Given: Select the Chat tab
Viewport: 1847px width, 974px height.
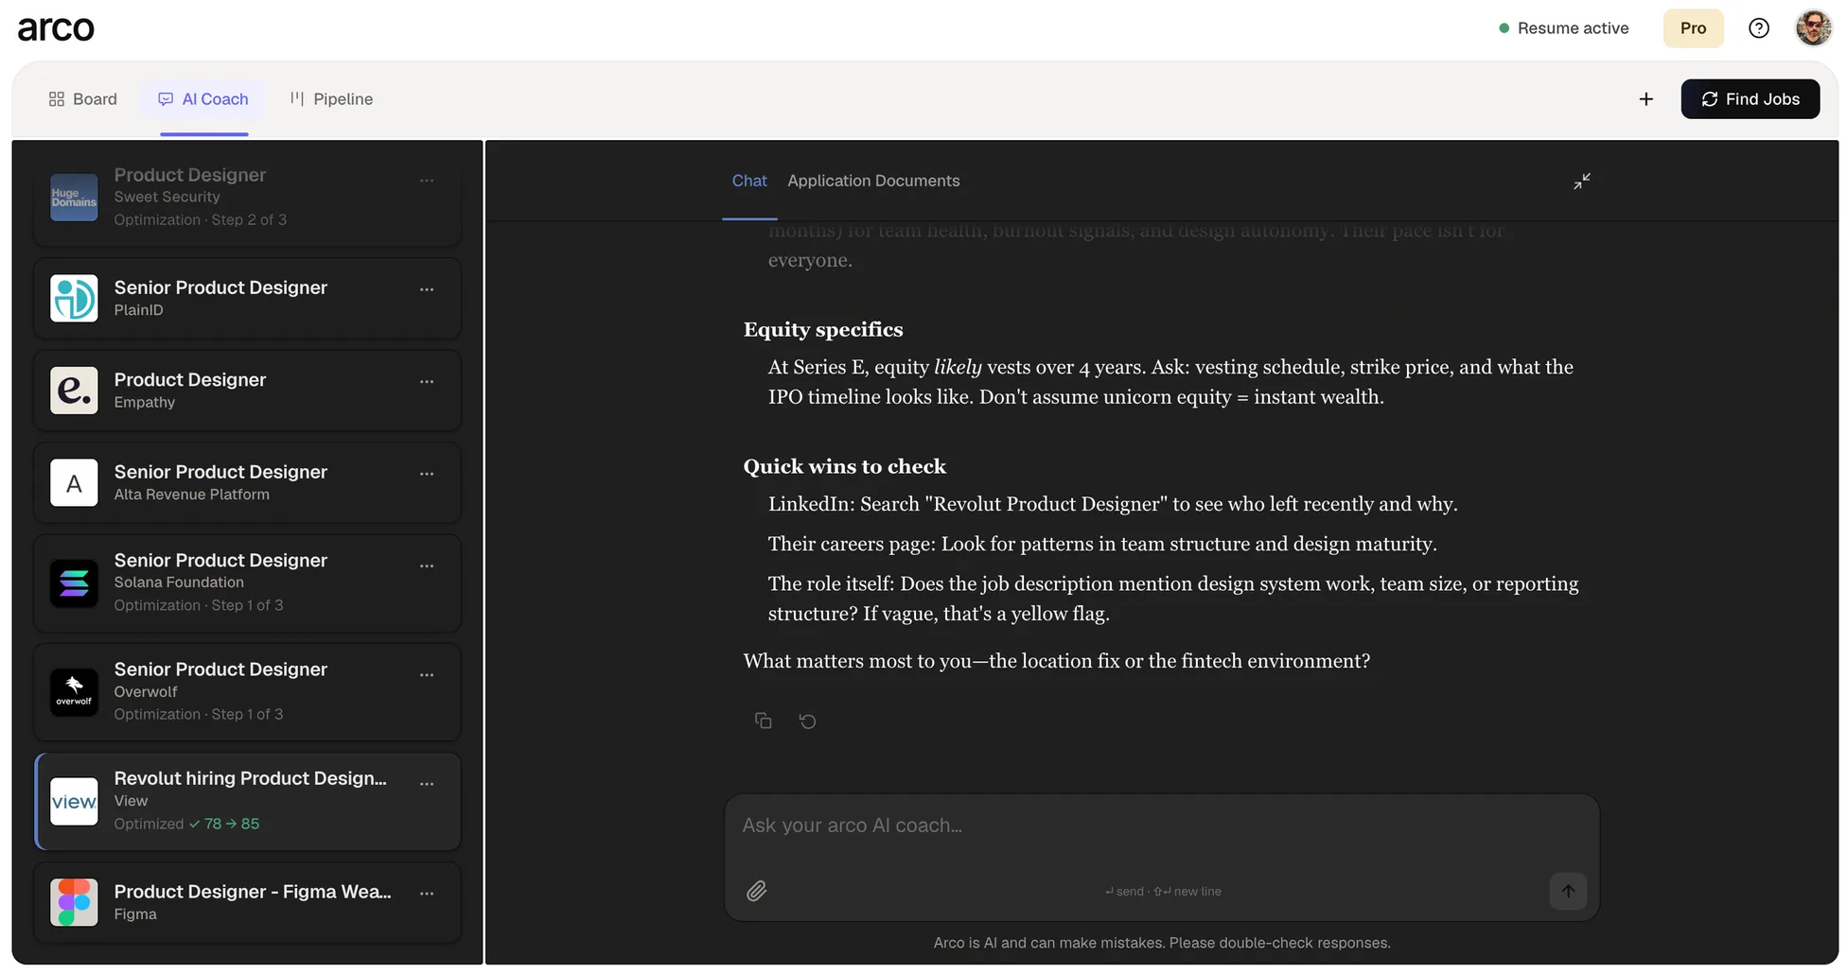Looking at the screenshot, I should click(749, 181).
